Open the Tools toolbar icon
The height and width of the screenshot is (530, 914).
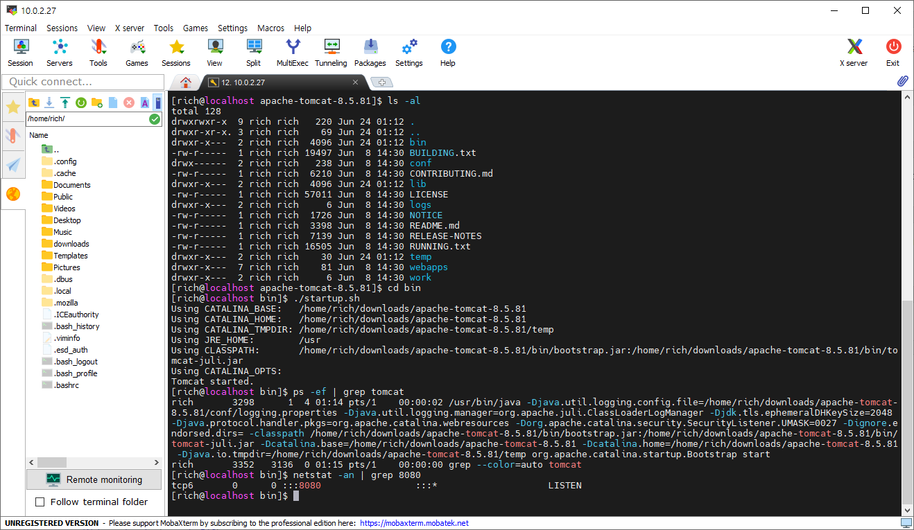pyautogui.click(x=98, y=53)
